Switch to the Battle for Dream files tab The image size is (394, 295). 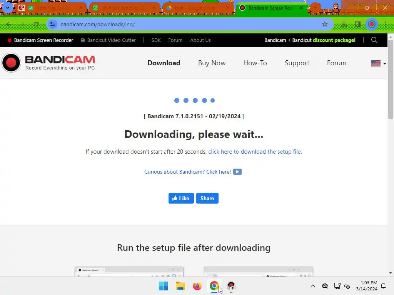click(x=125, y=8)
